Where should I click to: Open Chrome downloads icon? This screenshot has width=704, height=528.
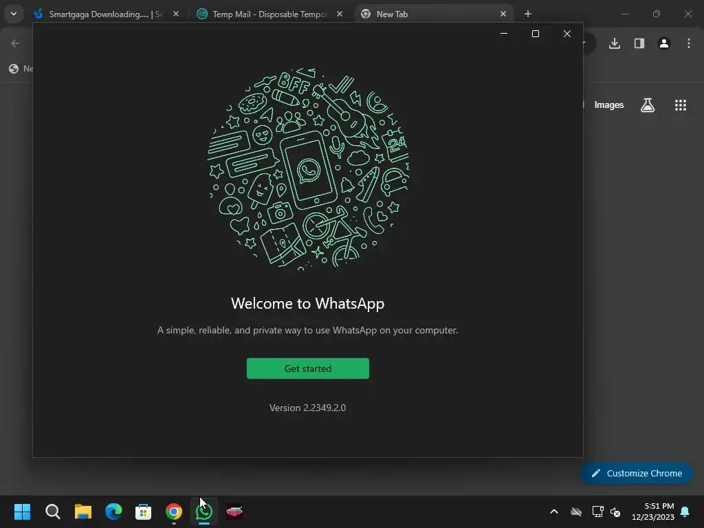(x=615, y=43)
